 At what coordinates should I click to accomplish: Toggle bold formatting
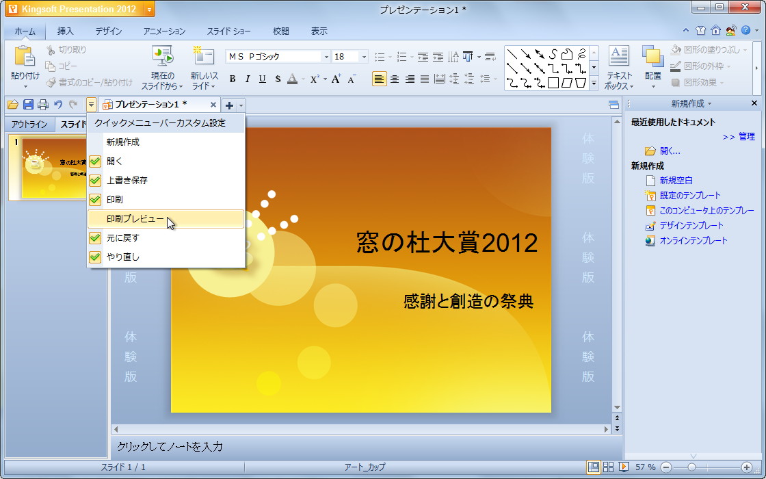pos(233,79)
